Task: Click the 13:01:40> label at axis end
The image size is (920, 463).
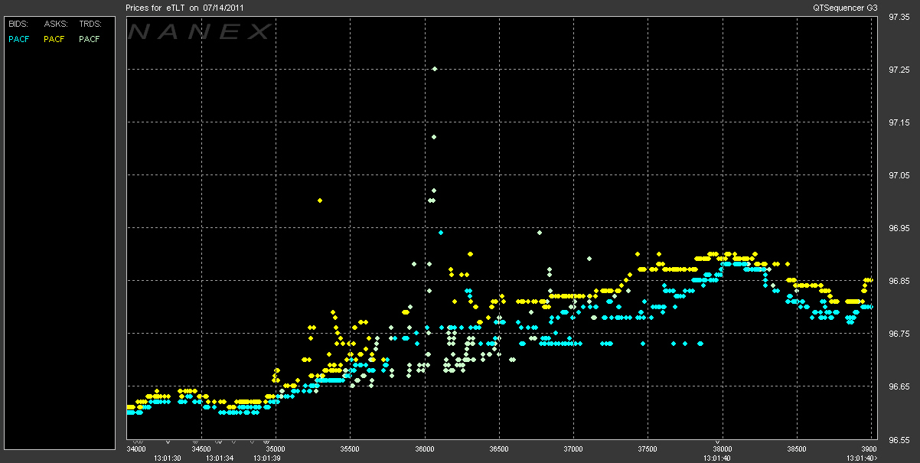Action: 861,458
